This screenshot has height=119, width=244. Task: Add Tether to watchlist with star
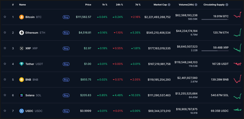coord(5,64)
